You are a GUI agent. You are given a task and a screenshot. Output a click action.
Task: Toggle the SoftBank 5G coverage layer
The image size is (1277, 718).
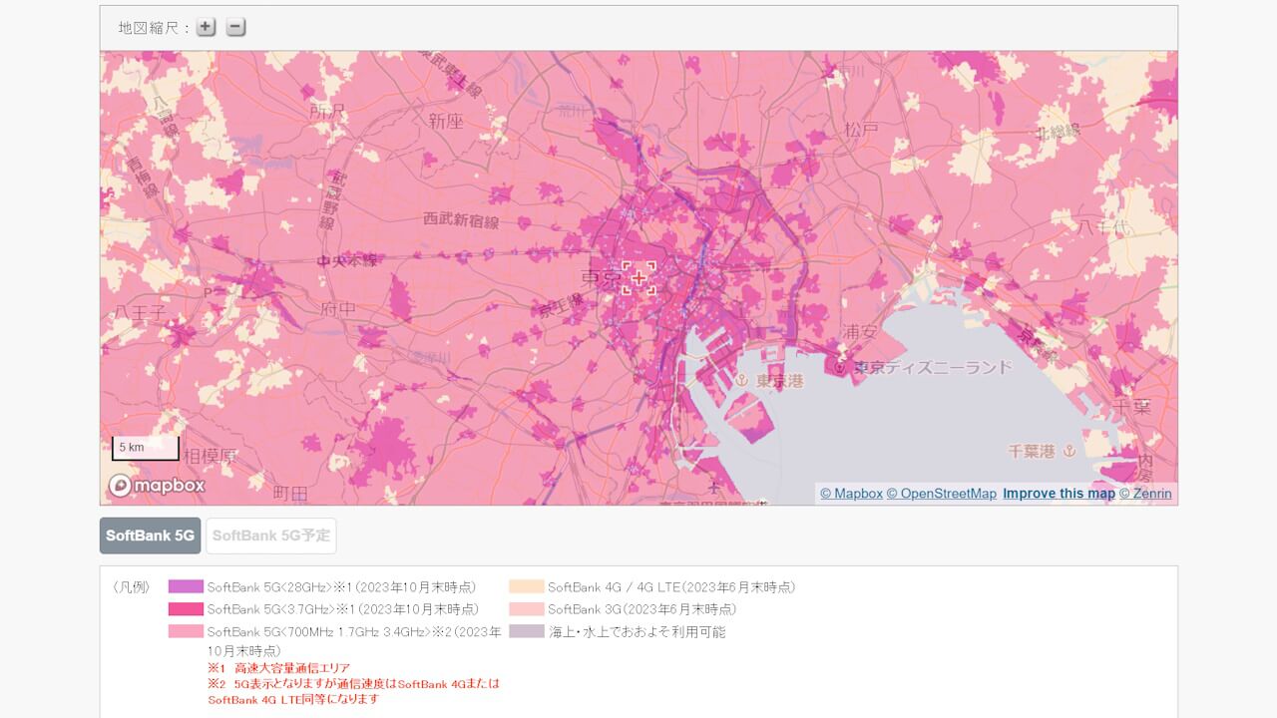[149, 536]
